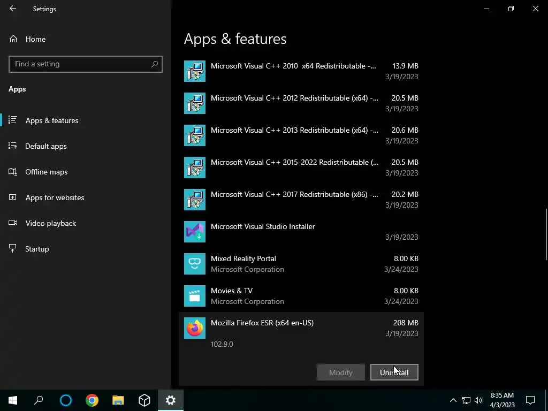
Task: Click Firefox version number 102.9.0
Action: [x=222, y=344]
